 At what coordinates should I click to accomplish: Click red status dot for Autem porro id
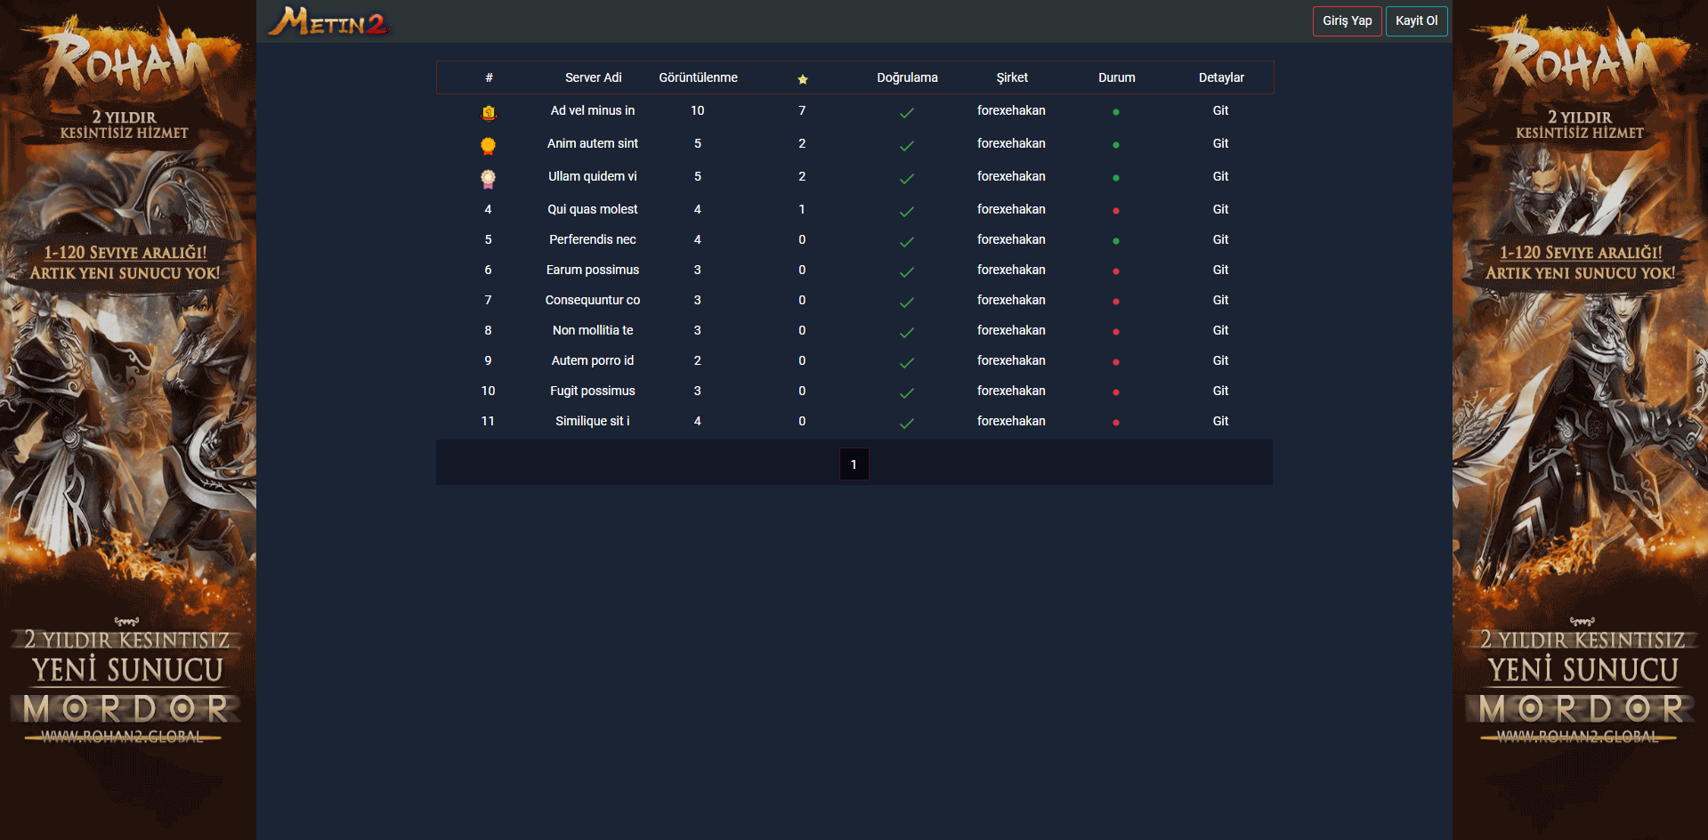1116,362
